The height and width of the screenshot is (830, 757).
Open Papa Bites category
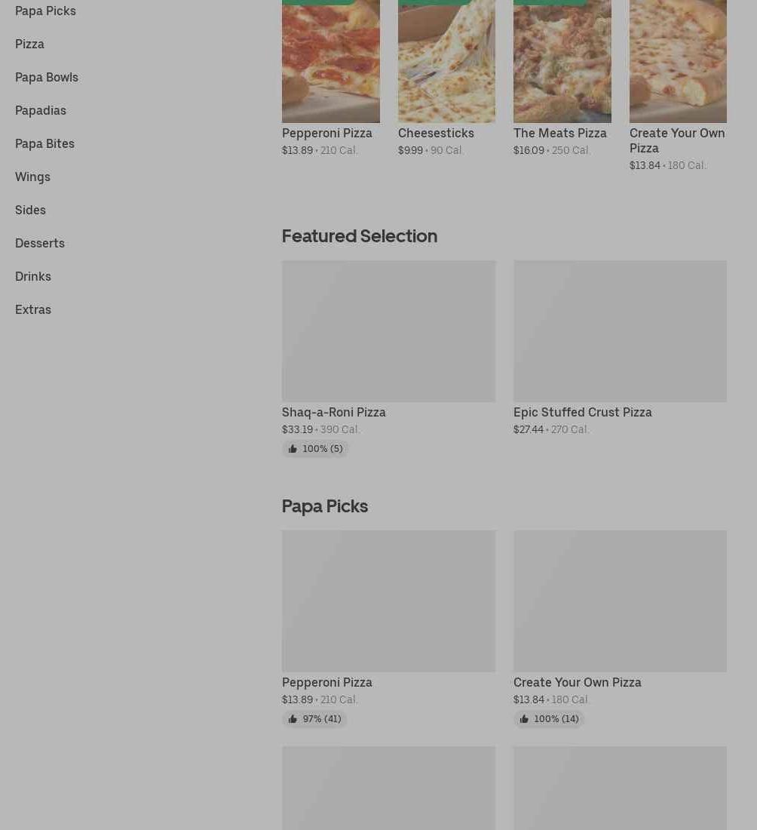(x=44, y=144)
